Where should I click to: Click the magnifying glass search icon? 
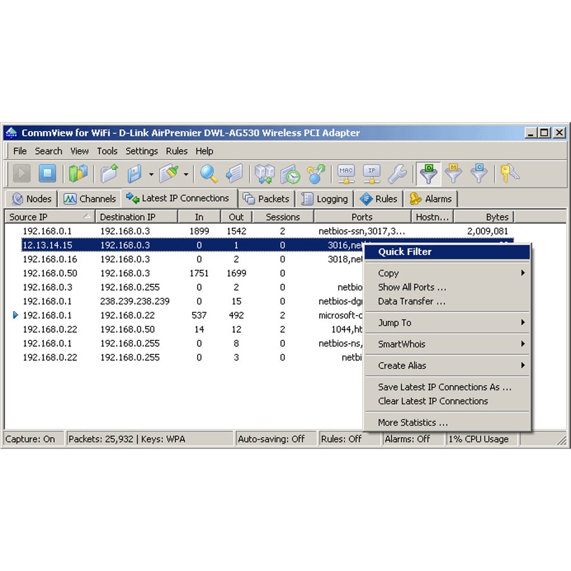(x=209, y=174)
